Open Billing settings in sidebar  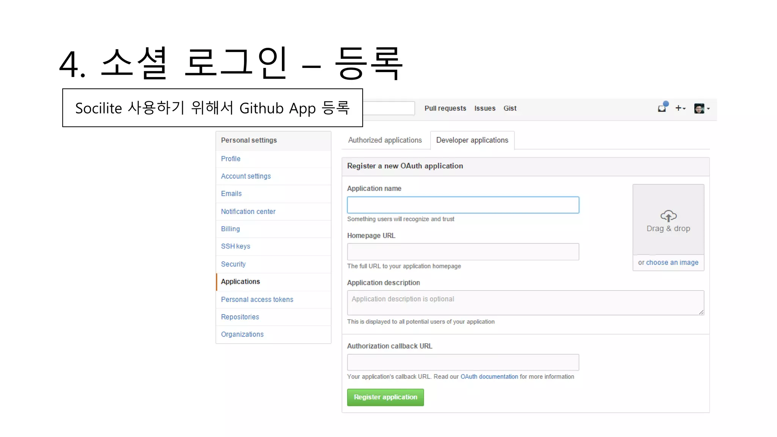(273, 229)
